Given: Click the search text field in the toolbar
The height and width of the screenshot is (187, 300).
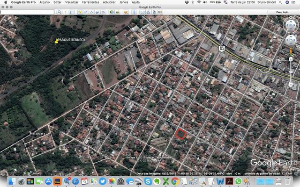Looking at the screenshot, I should coord(27,12).
